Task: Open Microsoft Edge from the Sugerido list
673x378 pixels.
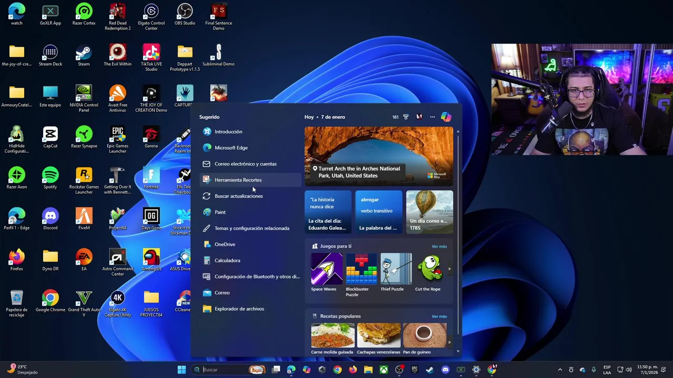Action: point(250,148)
